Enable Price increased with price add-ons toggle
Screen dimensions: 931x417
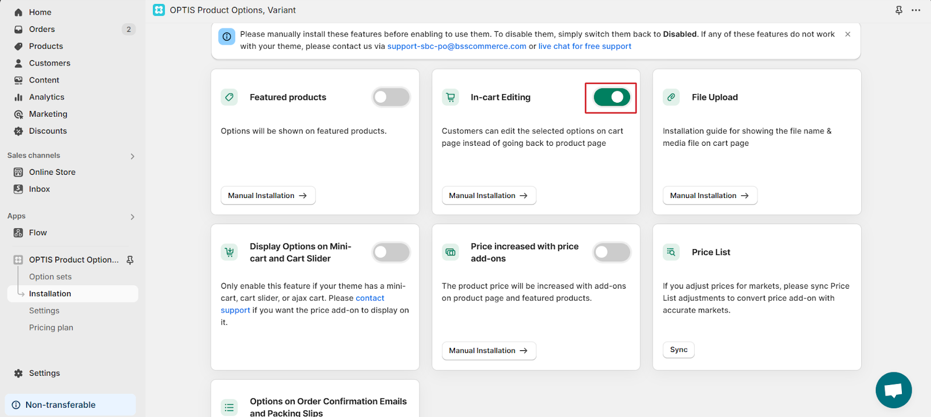pyautogui.click(x=612, y=252)
